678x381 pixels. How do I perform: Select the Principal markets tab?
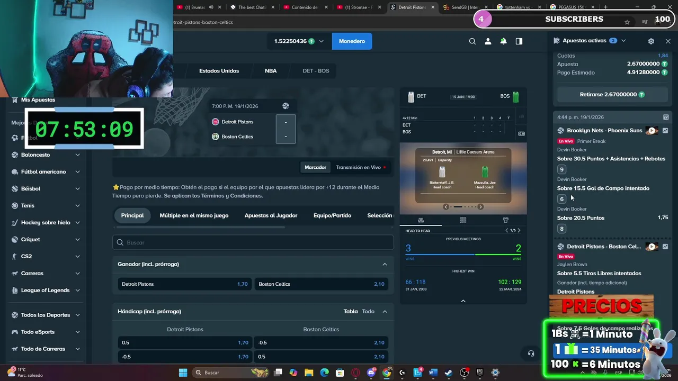(132, 215)
